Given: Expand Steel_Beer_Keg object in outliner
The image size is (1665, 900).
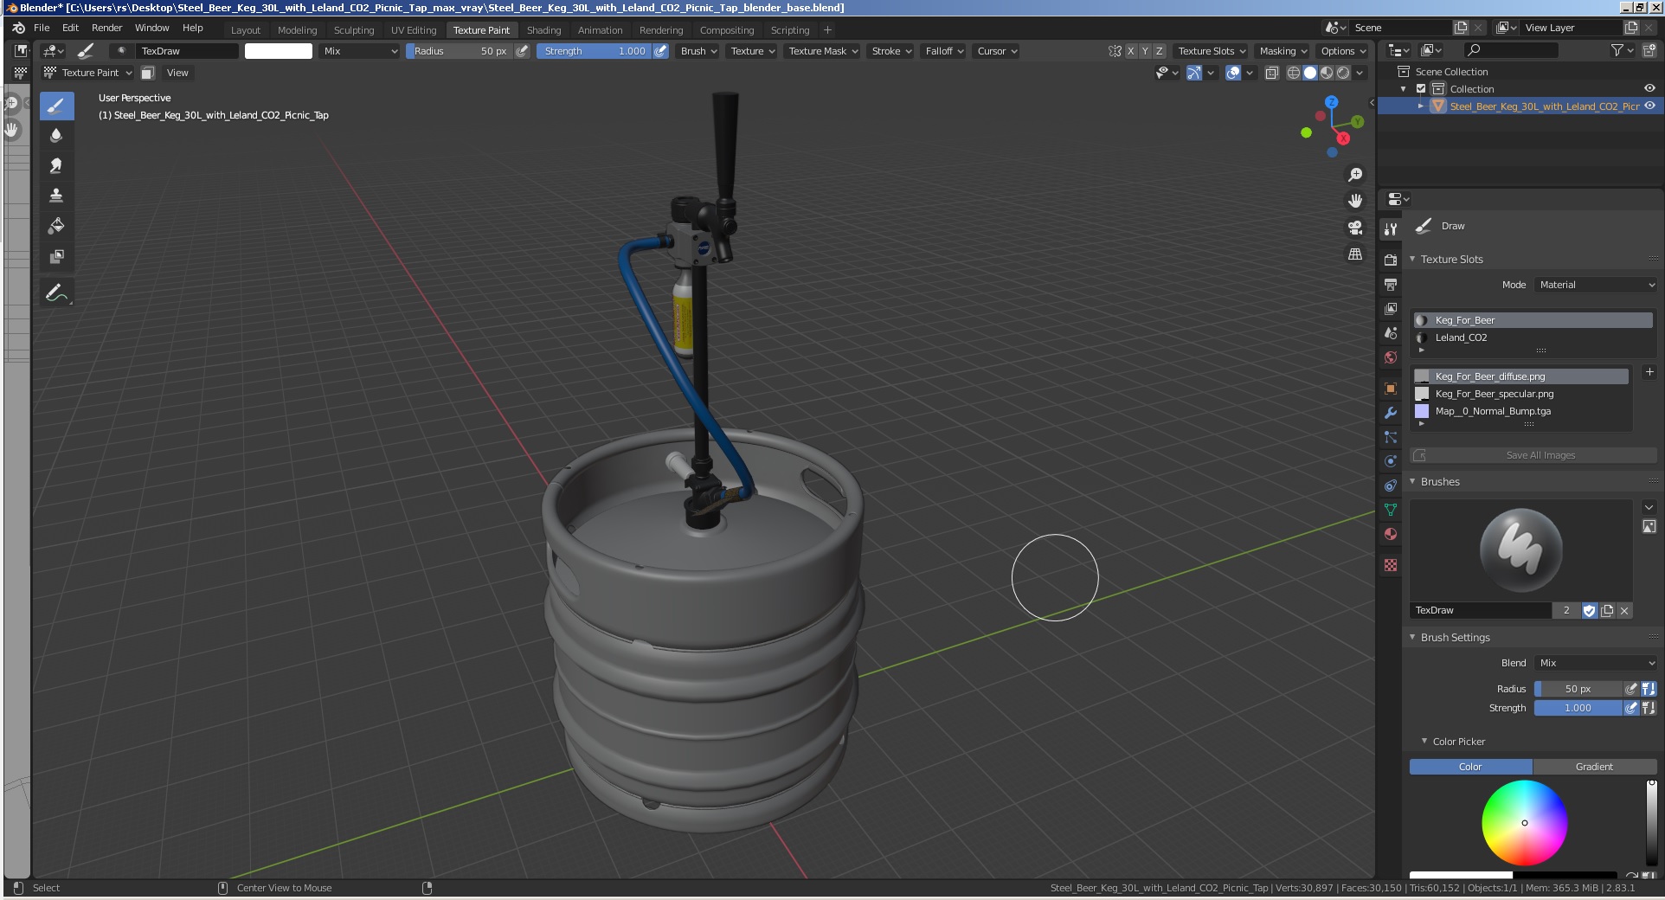Looking at the screenshot, I should click(1421, 106).
